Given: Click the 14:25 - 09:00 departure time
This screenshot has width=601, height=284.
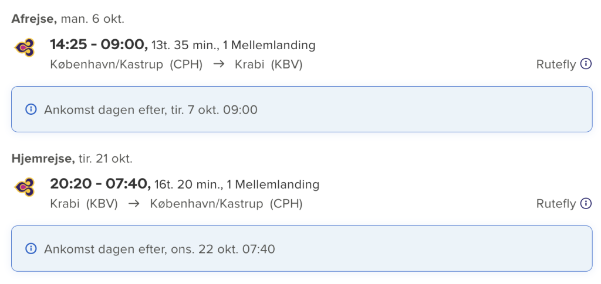Looking at the screenshot, I should coord(99,45).
